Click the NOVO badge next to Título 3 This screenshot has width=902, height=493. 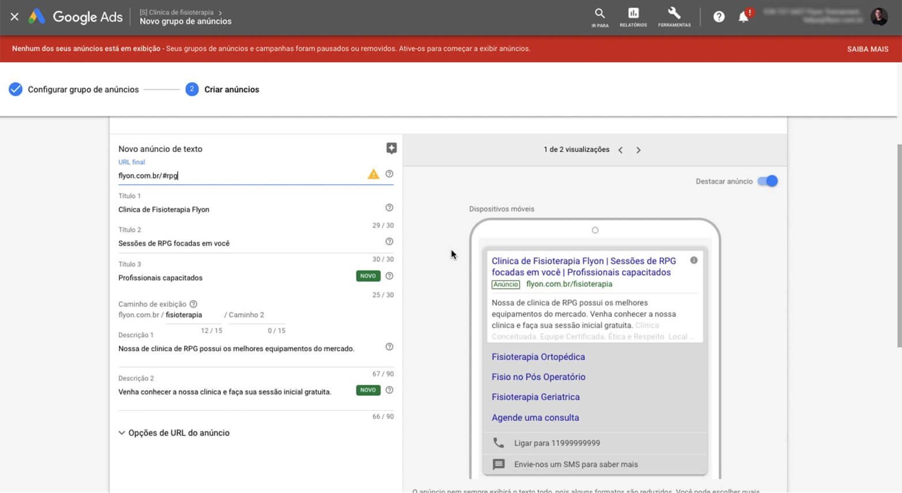(368, 276)
